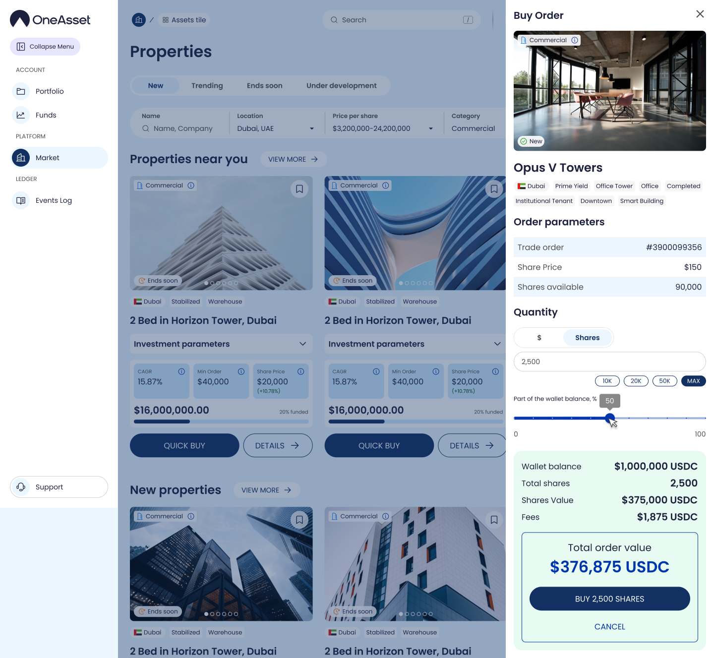Click the BUY 2,500 SHARES button
This screenshot has width=714, height=658.
609,599
